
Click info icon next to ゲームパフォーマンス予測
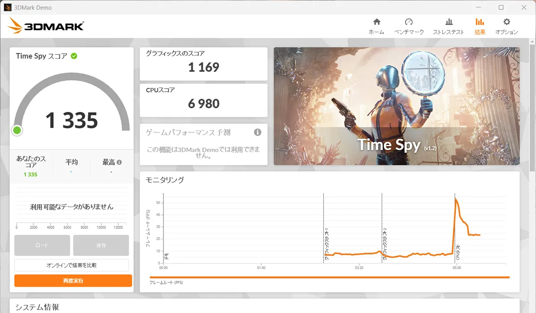tap(257, 132)
